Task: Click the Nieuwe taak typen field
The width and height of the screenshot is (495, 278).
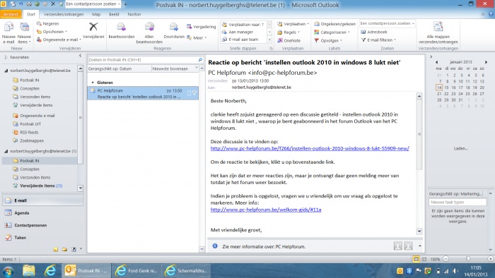Action: click(458, 202)
